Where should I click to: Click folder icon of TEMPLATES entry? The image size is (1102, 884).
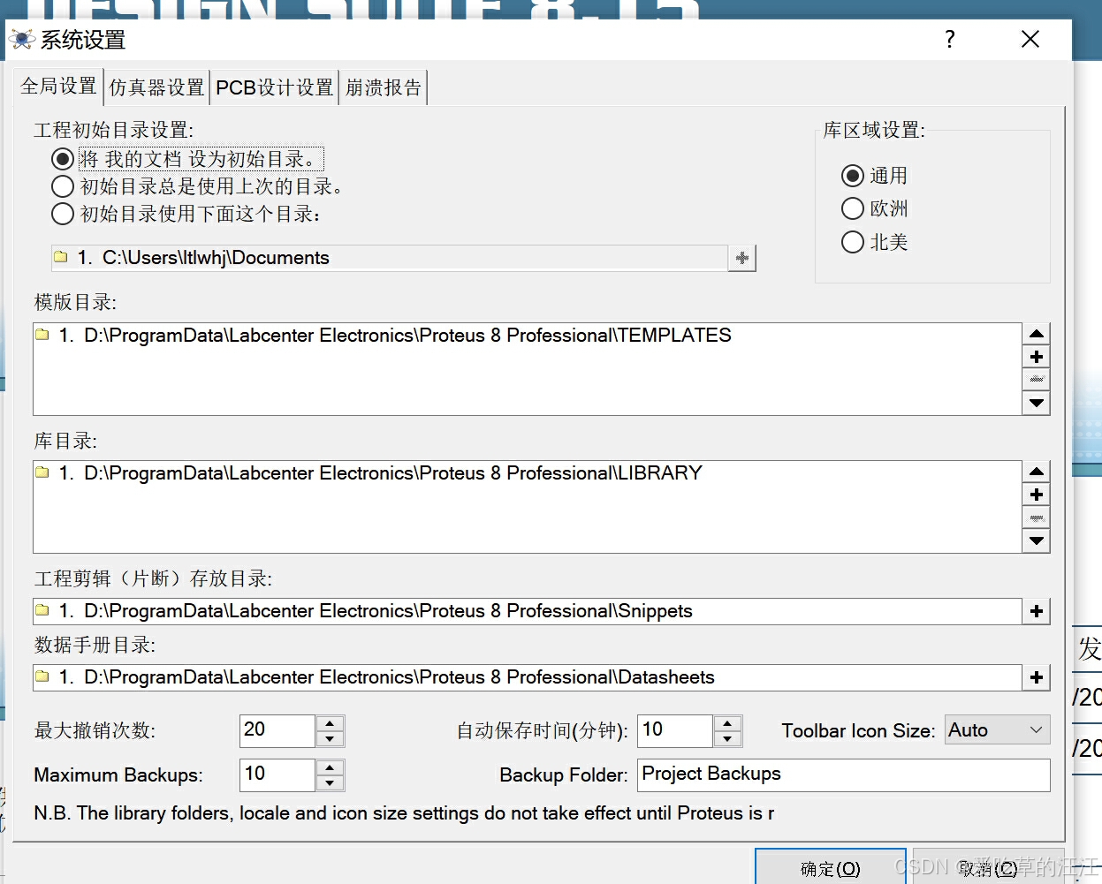click(x=42, y=336)
